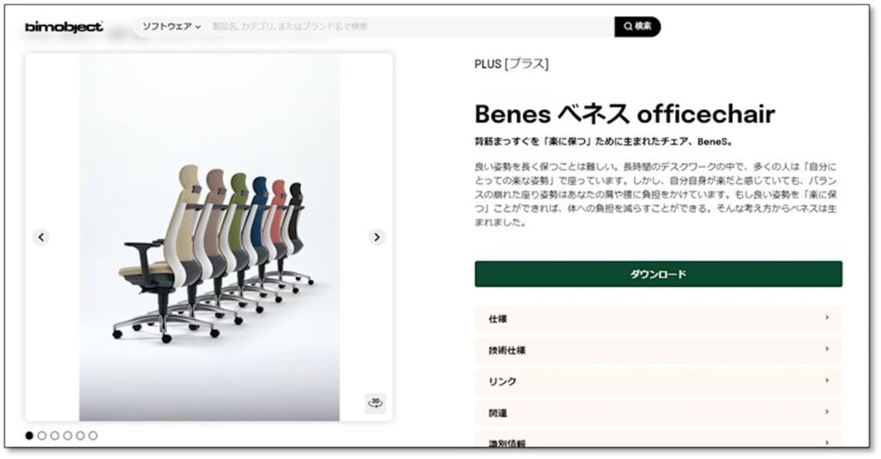Viewport: 881px width, 459px height.
Task: Expand the 関連 section
Action: [x=658, y=413]
